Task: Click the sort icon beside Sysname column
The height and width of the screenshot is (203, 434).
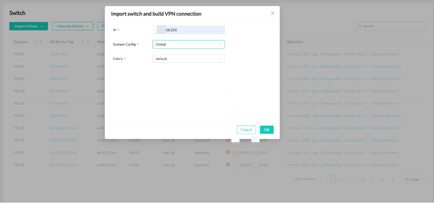Action: click(36, 42)
